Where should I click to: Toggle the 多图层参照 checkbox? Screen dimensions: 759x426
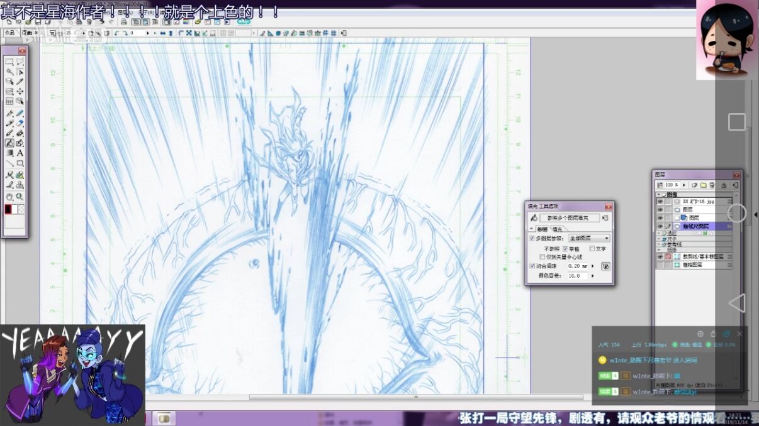[x=532, y=239]
